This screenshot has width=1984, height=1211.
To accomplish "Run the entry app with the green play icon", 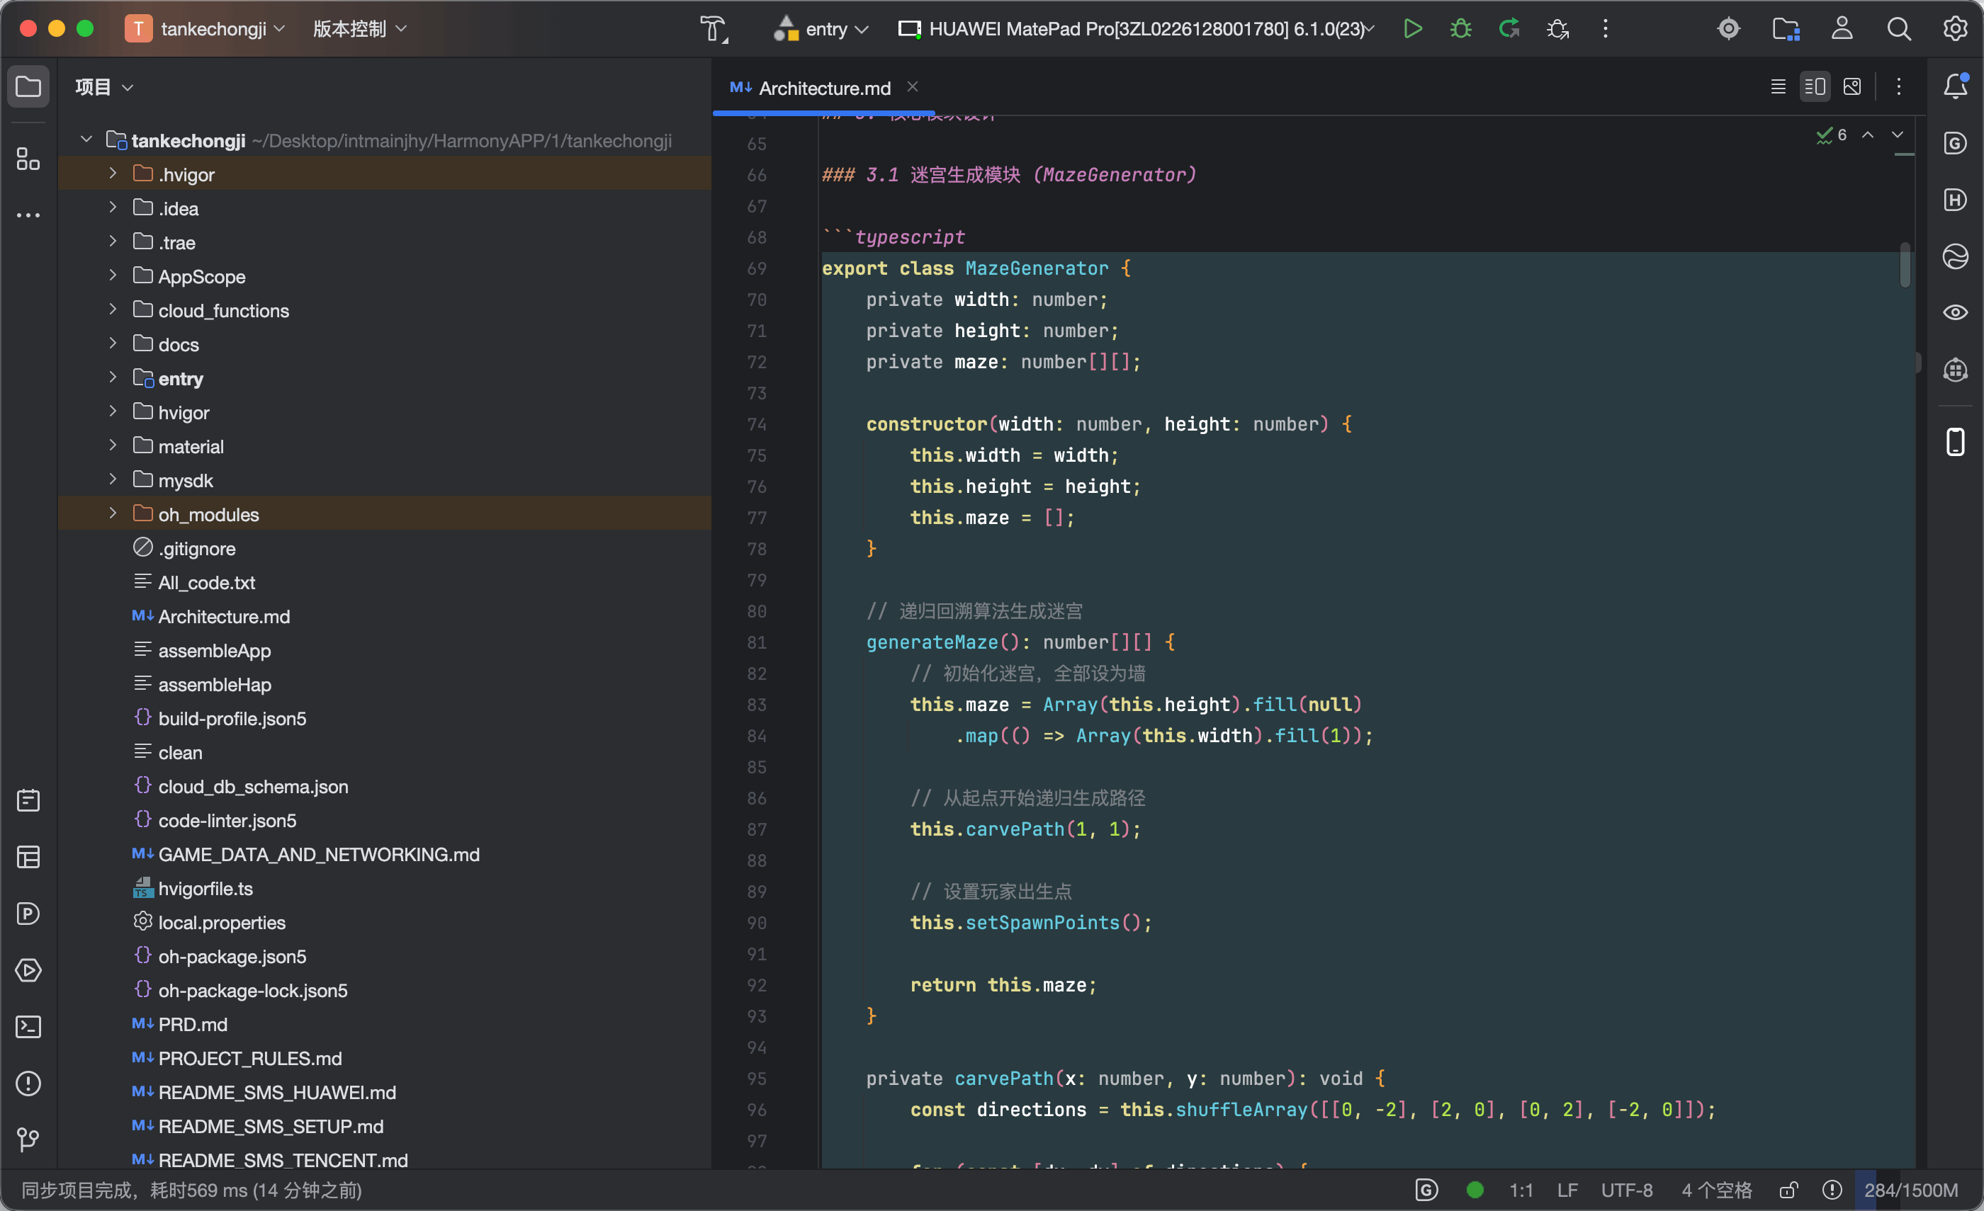I will click(1412, 29).
